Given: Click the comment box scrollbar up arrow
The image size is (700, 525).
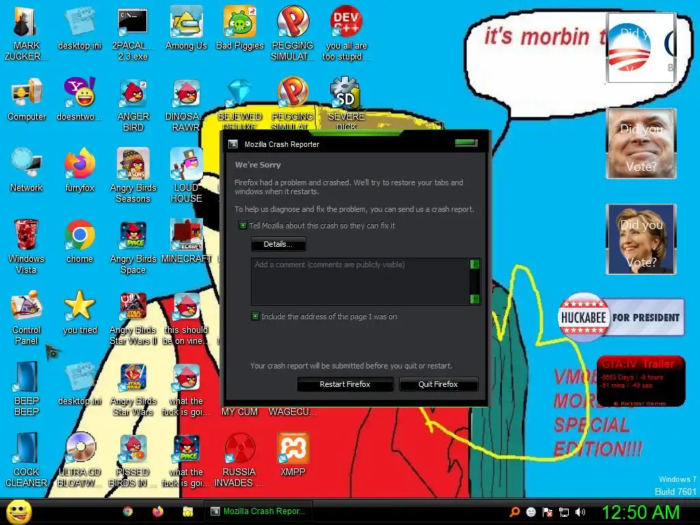Looking at the screenshot, I should [x=475, y=264].
